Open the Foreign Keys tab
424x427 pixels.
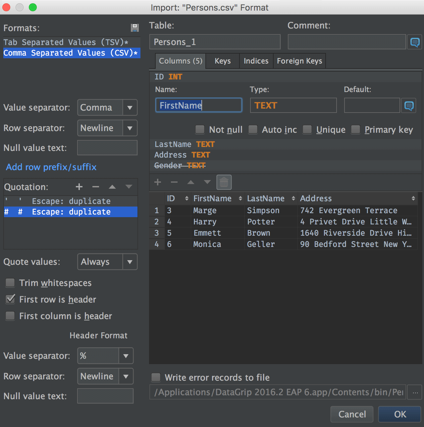coord(299,61)
